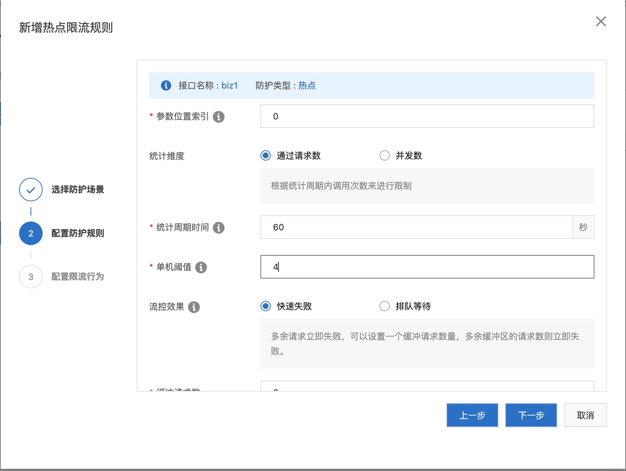Click the biz1 interface name
The width and height of the screenshot is (626, 471).
click(x=230, y=85)
